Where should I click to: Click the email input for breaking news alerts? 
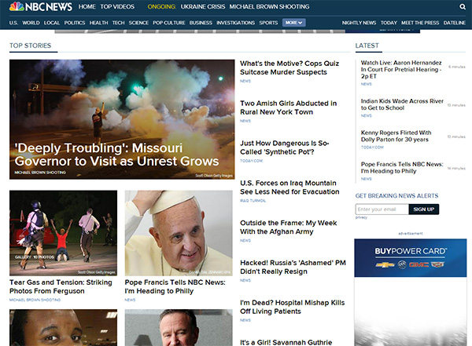[382, 209]
